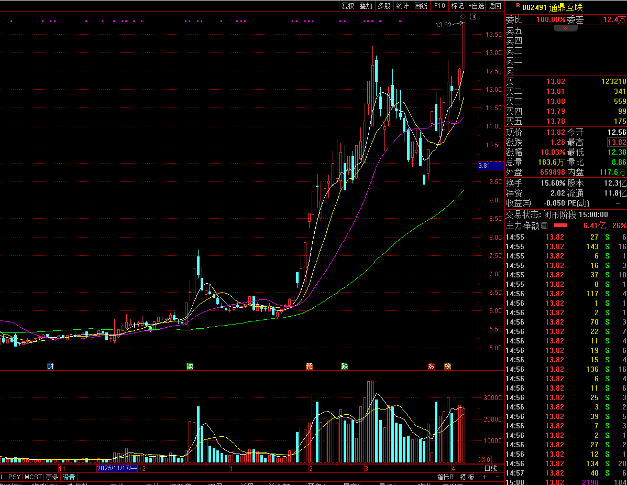Add stock to watchlist with +自选
Screen dimensions: 627x485
(x=476, y=6)
